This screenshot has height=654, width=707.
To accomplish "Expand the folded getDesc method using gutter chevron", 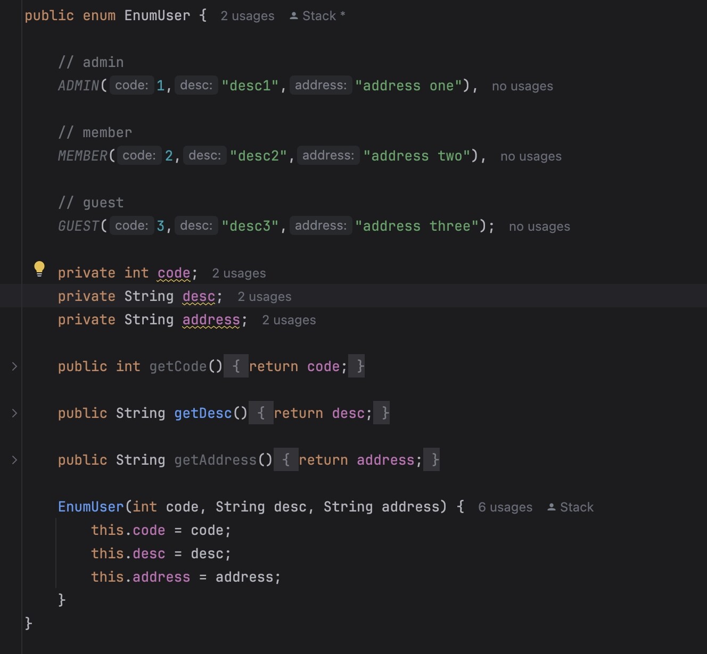I will [14, 413].
